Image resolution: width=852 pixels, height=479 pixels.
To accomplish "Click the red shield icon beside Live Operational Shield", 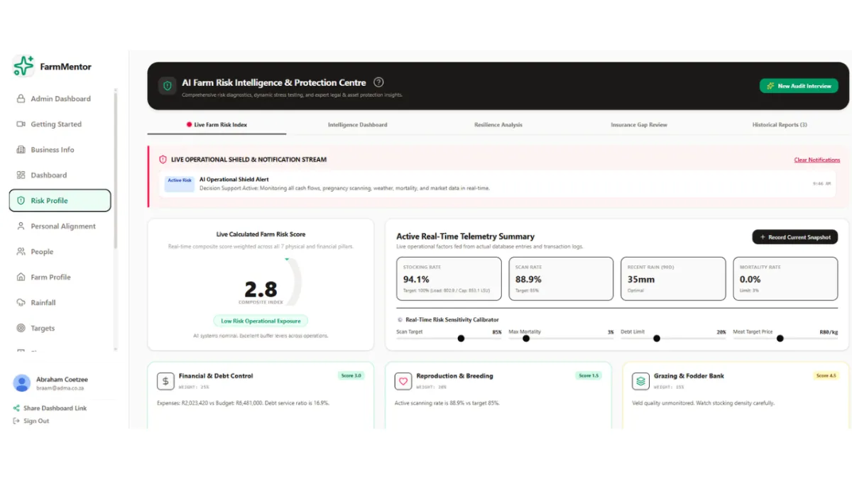I will (163, 160).
